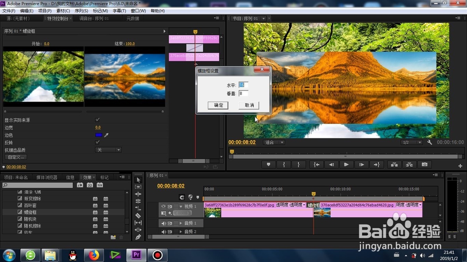This screenshot has height=262, width=467.
Task: Mark In point in Program monitor
Action: [x=283, y=165]
